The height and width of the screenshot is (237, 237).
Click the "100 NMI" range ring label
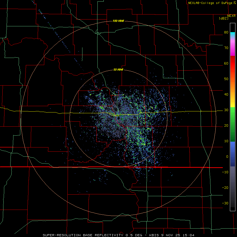[x=118, y=21]
